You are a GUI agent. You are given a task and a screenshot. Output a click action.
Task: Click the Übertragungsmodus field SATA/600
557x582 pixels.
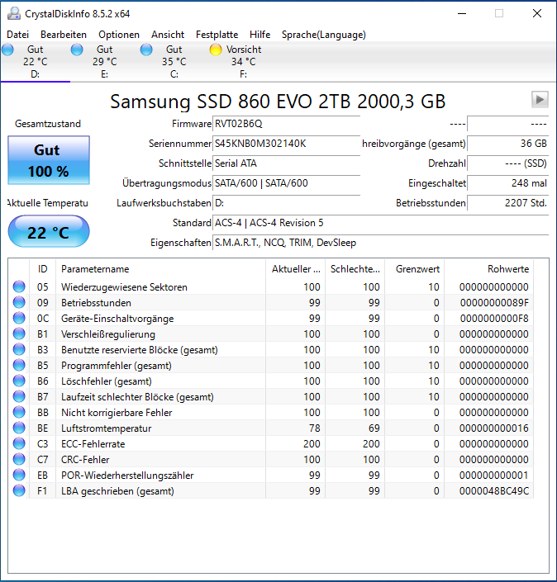point(286,183)
